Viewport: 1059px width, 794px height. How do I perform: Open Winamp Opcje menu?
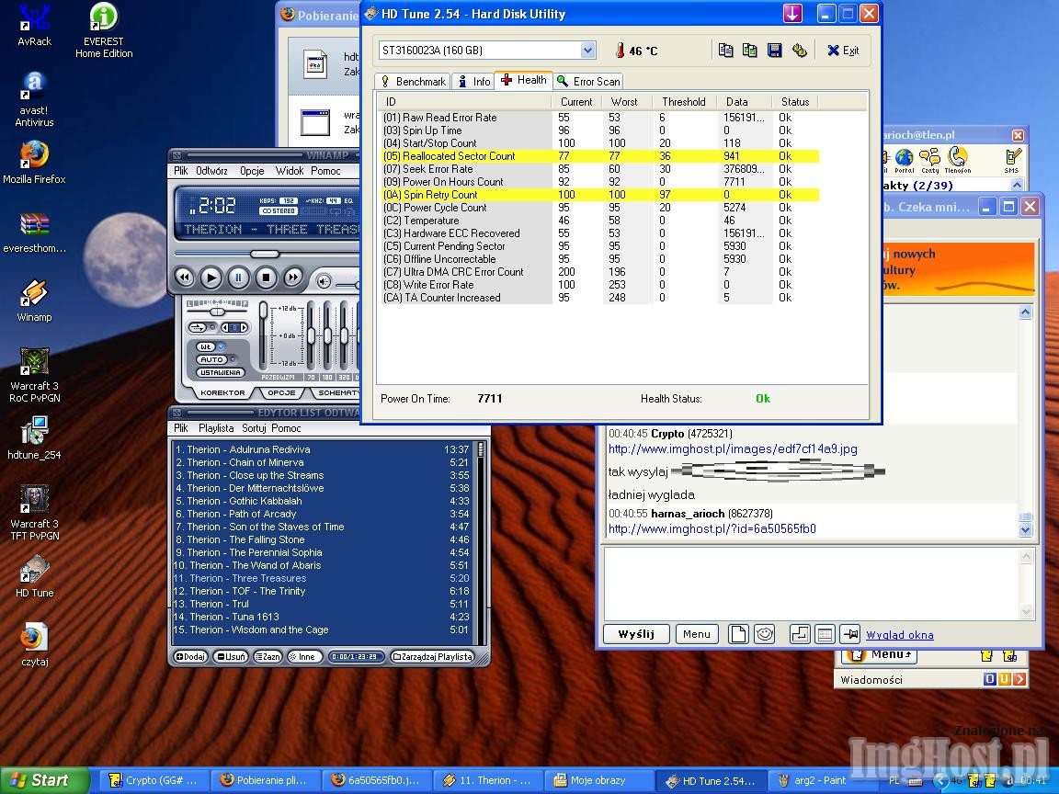252,171
